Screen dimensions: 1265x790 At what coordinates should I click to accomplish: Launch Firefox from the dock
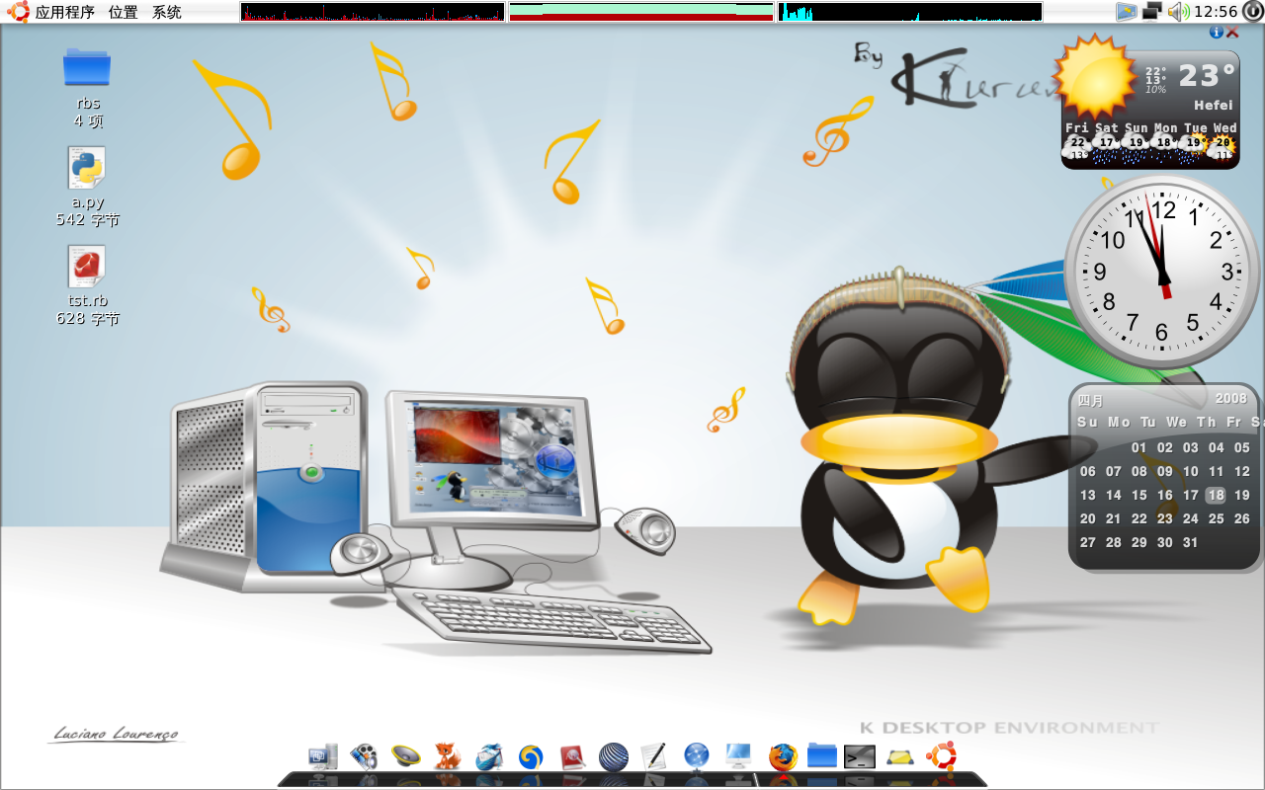pyautogui.click(x=783, y=757)
